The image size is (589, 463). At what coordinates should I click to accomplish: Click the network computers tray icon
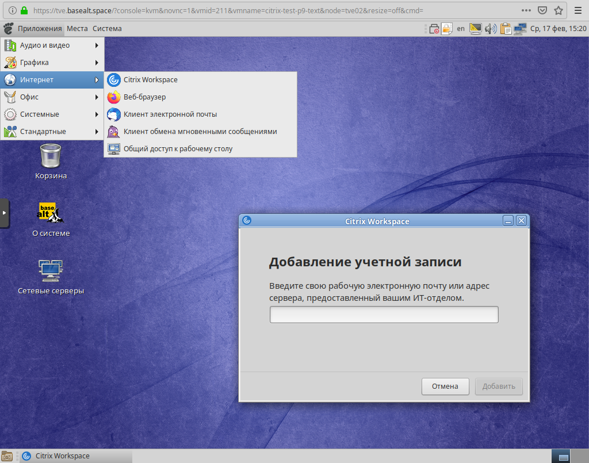coord(520,29)
